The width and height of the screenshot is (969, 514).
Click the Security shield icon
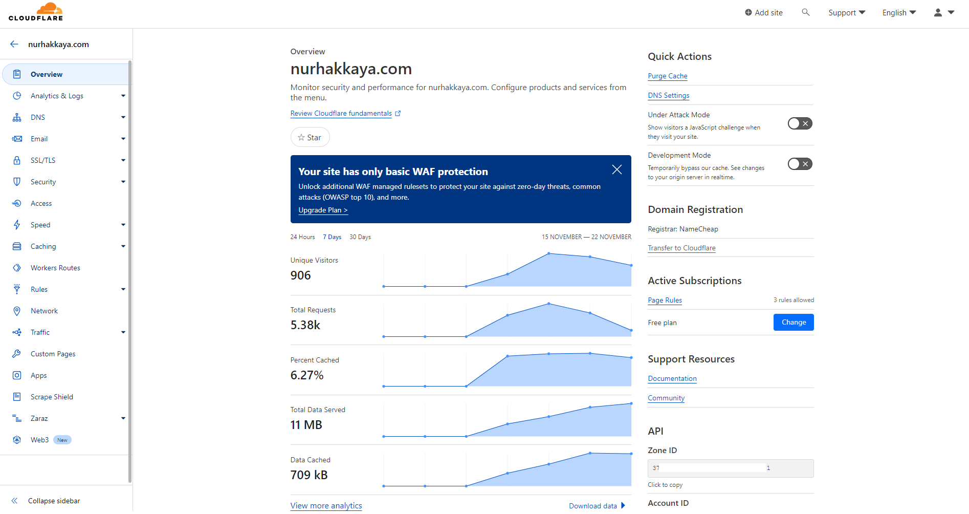point(17,182)
